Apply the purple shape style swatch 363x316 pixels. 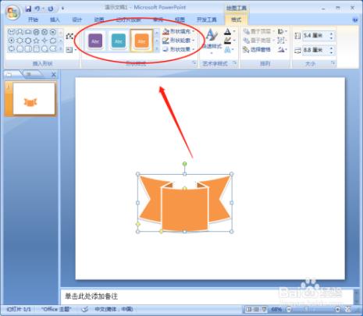(x=95, y=41)
